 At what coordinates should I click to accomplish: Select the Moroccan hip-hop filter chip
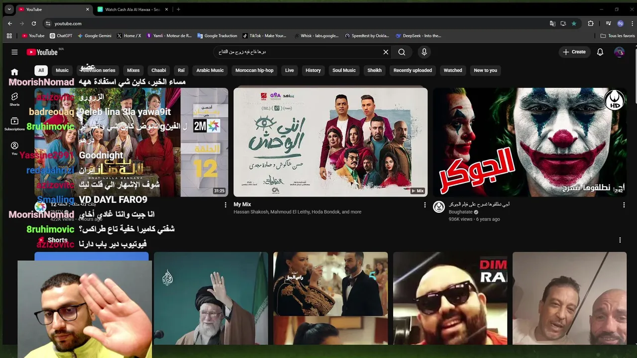click(254, 70)
